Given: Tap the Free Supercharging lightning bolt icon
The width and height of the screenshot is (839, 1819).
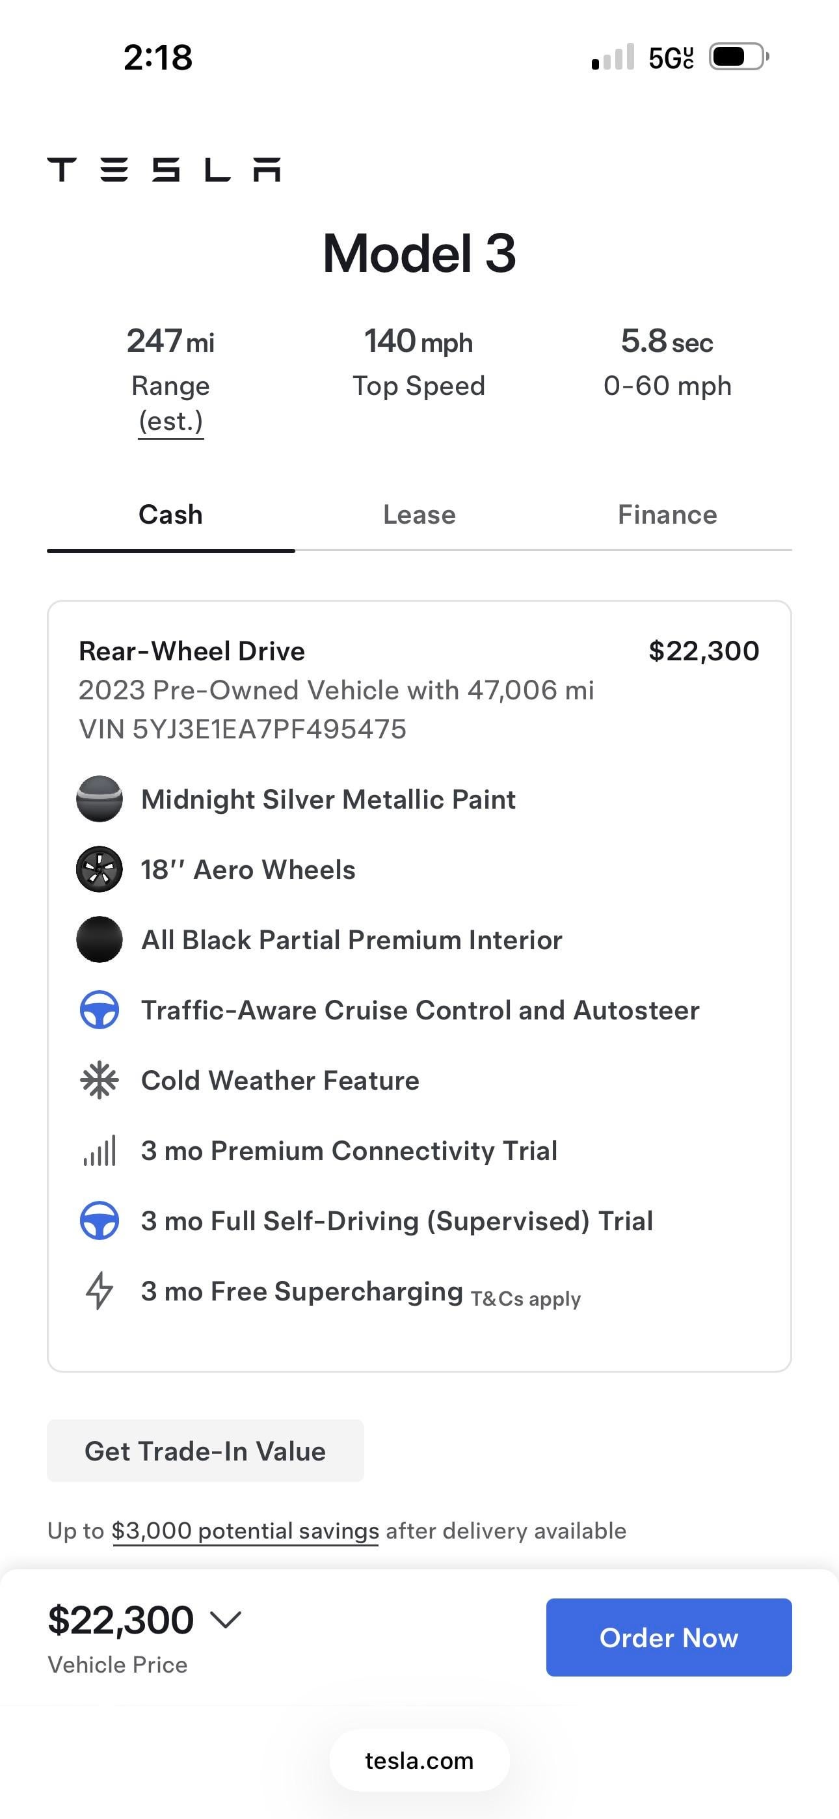Looking at the screenshot, I should click(99, 1291).
